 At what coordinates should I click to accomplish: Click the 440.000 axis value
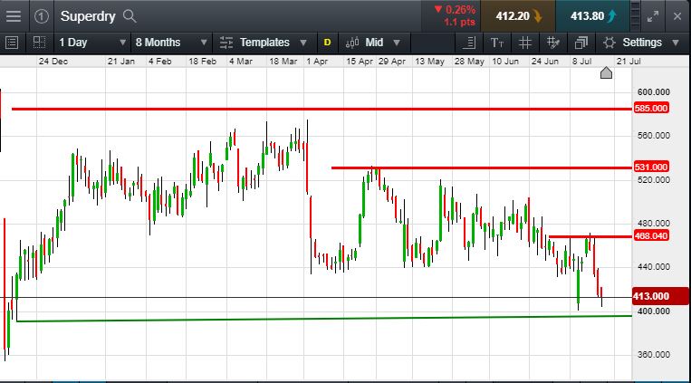654,267
